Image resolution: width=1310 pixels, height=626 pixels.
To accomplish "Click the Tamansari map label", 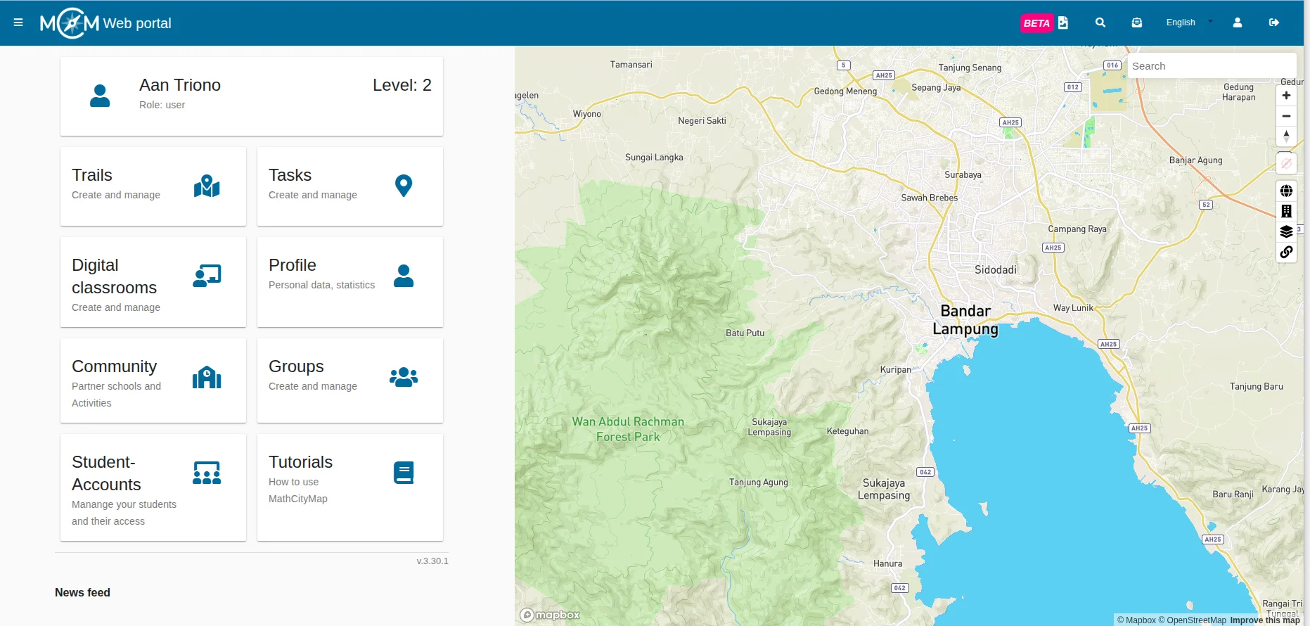I will tap(631, 65).
